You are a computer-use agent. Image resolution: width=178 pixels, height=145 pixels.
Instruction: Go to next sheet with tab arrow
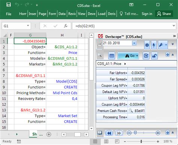click(17, 134)
